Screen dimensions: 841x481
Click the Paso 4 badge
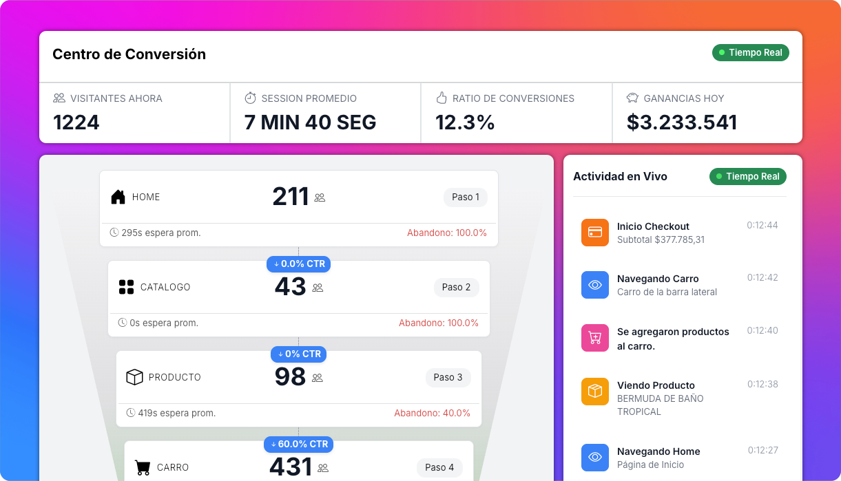click(x=439, y=468)
